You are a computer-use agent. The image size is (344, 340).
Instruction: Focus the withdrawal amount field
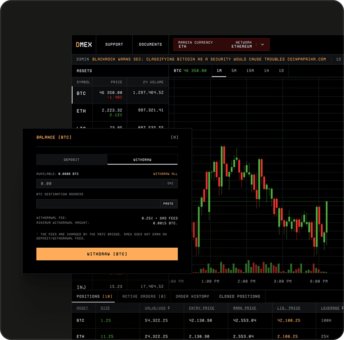[x=107, y=183]
